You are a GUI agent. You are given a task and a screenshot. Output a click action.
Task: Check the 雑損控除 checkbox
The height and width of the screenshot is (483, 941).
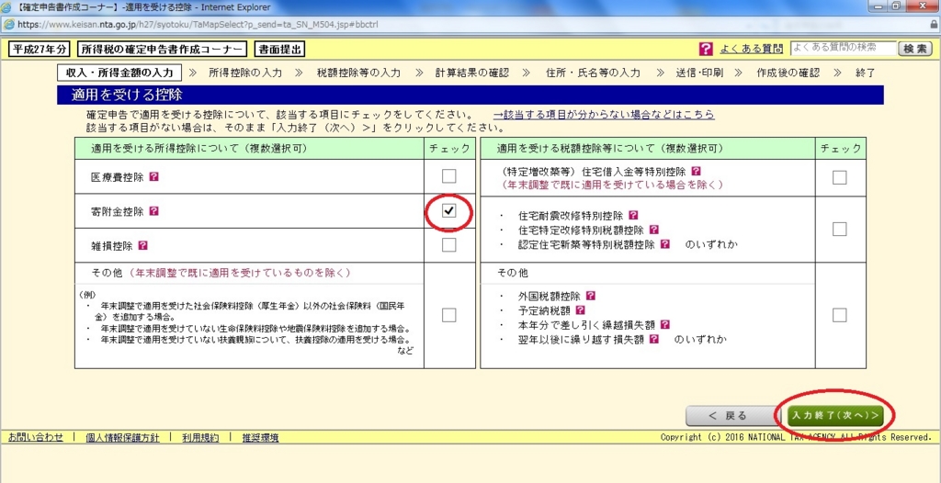448,245
